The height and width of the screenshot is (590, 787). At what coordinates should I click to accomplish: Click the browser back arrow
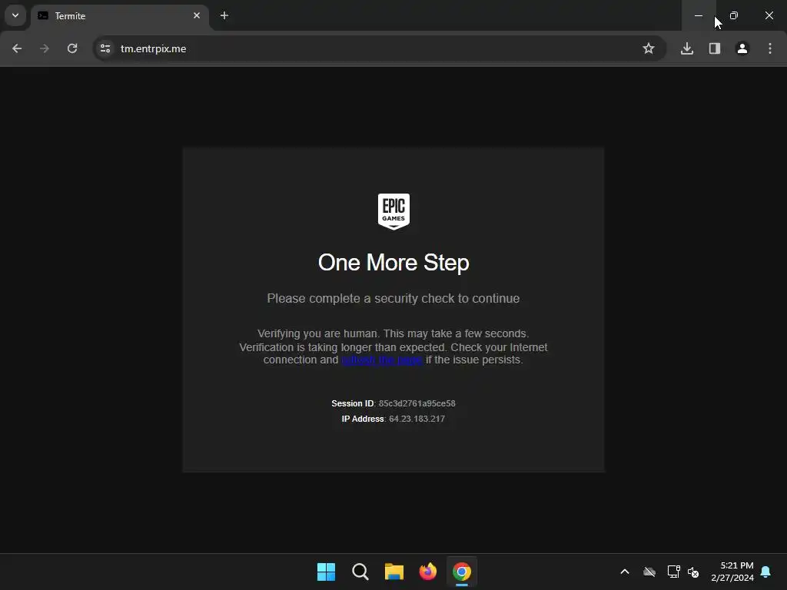(17, 48)
